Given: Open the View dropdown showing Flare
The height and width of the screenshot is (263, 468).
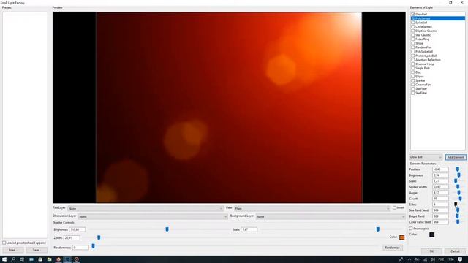Looking at the screenshot, I should point(312,208).
